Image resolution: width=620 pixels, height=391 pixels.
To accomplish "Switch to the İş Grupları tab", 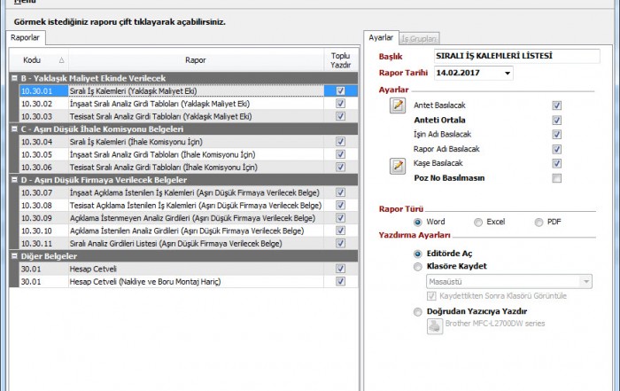I will 418,38.
